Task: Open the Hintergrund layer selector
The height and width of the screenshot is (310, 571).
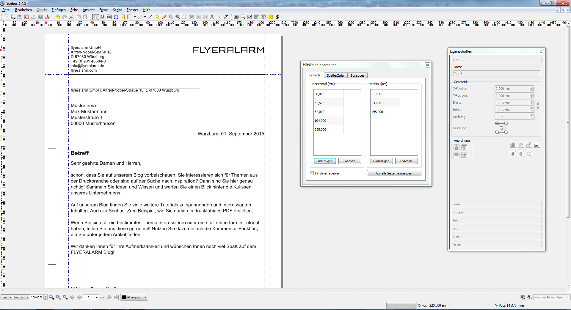Action: pos(134,297)
